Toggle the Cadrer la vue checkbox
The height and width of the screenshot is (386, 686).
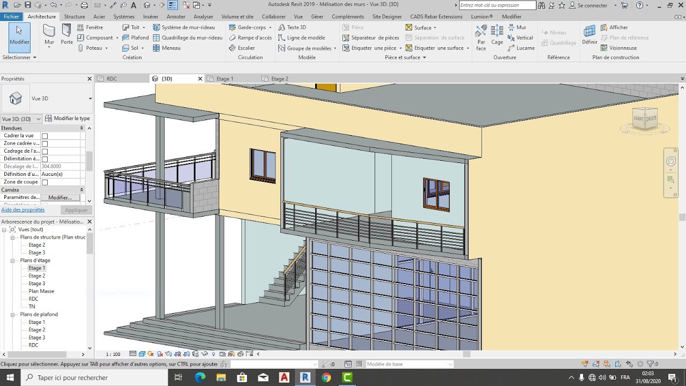tap(45, 136)
